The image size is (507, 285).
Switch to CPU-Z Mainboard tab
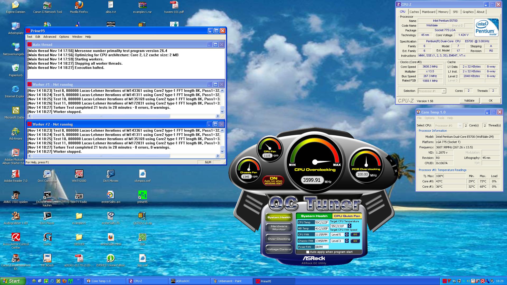tap(428, 12)
